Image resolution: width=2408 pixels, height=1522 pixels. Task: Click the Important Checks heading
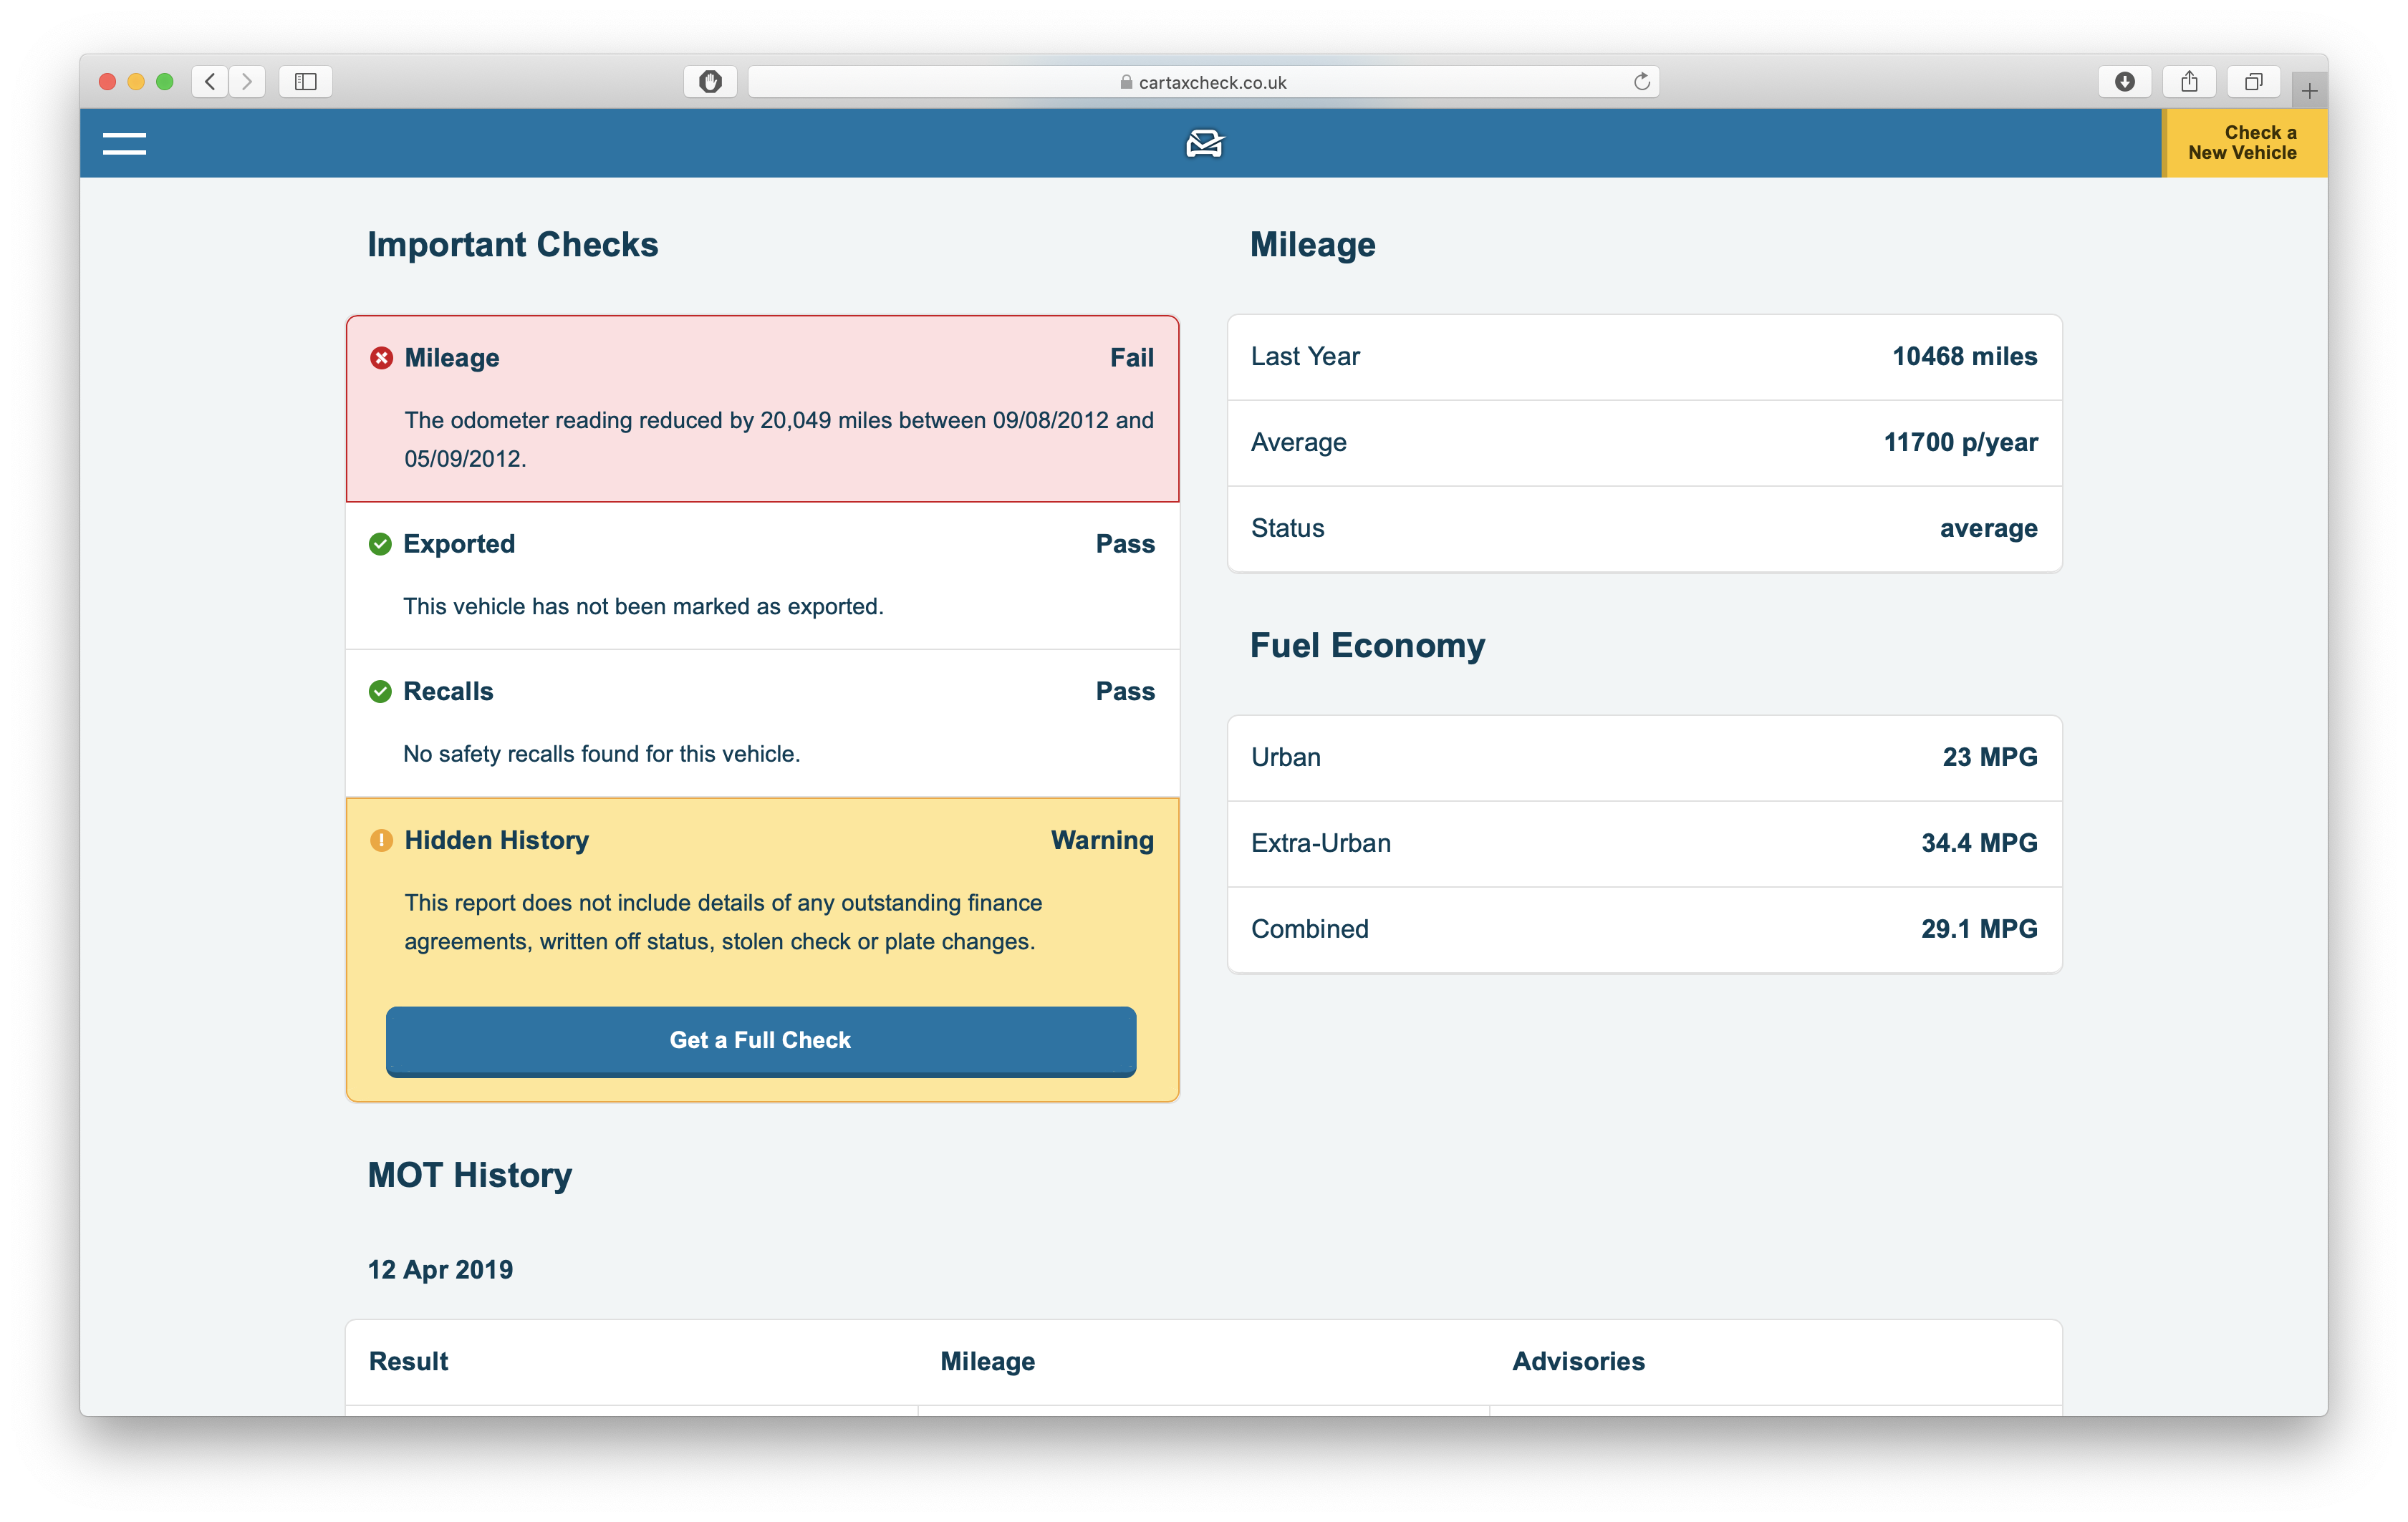(513, 245)
